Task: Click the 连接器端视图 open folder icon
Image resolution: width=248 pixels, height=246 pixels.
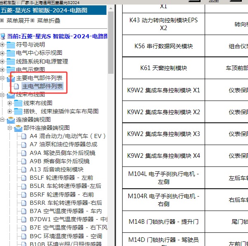Action: pyautogui.click(x=11, y=120)
